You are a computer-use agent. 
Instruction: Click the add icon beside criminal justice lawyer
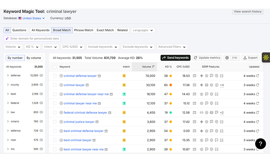(61, 122)
